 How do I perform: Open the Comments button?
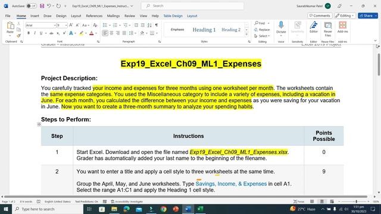click(x=320, y=15)
